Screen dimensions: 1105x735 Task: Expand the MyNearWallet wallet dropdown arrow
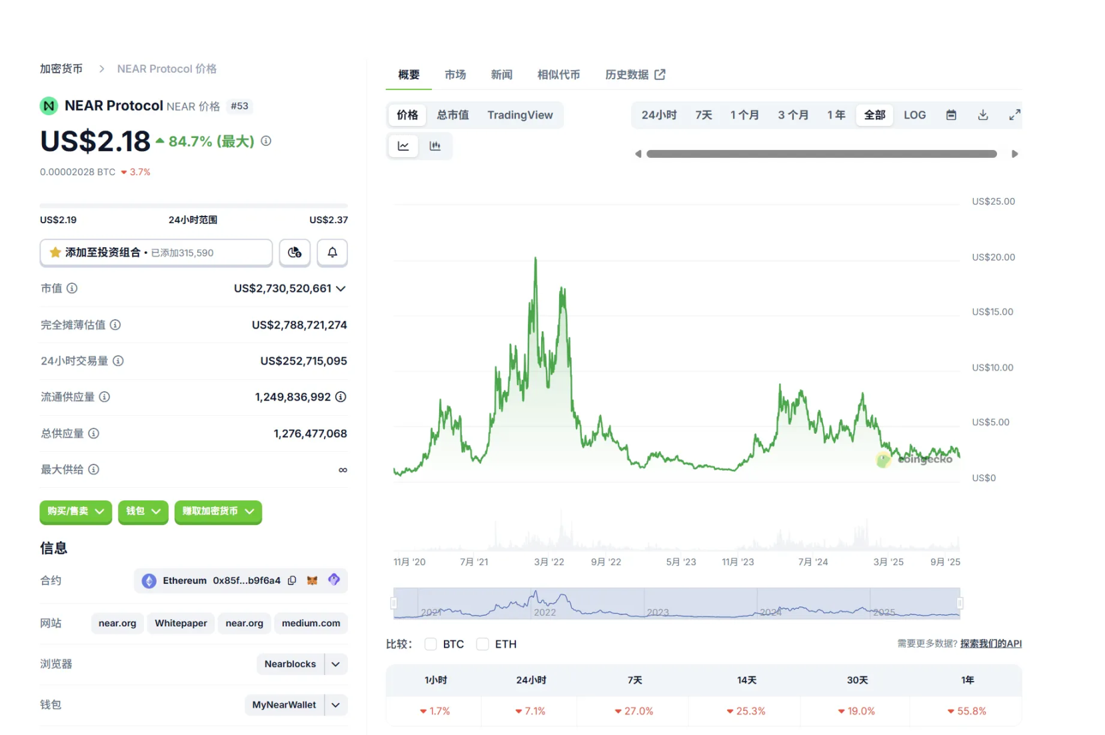point(336,704)
